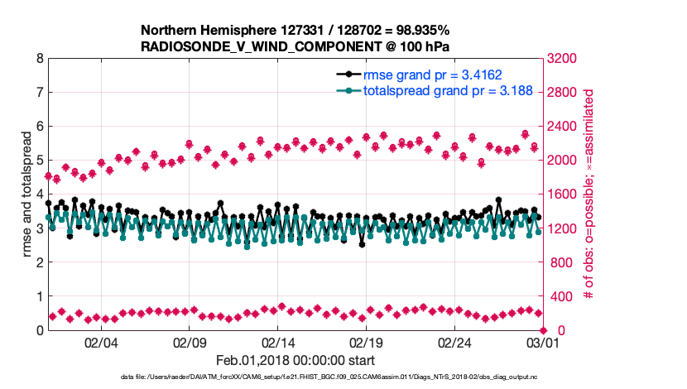The image size is (687, 389).
Task: Click the '# of obs' right axis label
Action: pyautogui.click(x=589, y=194)
